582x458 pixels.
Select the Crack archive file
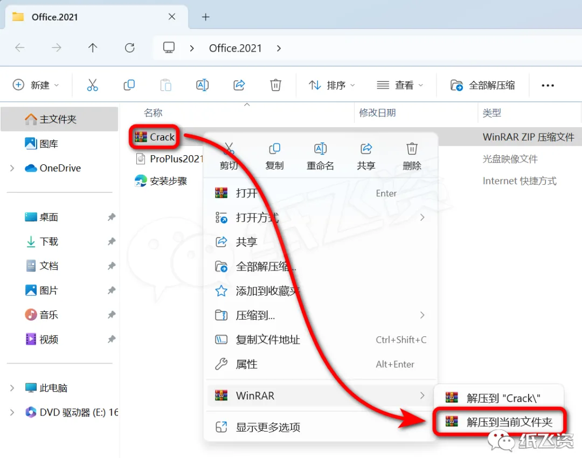pos(155,137)
